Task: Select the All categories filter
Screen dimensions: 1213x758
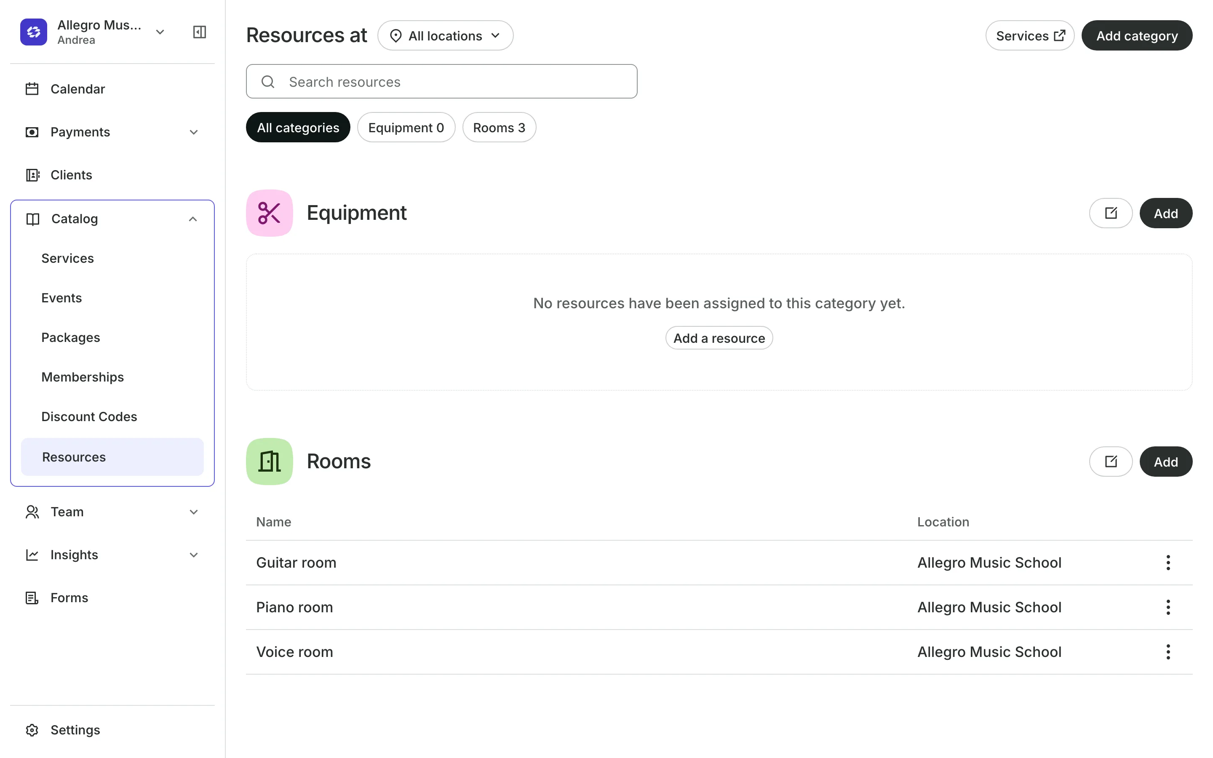Action: [298, 128]
